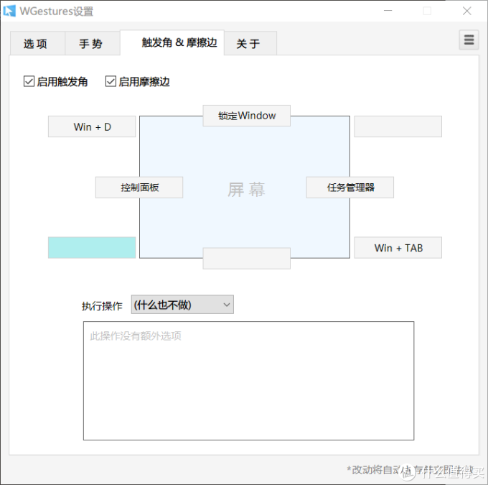Select the 任务管理器 right edge button
The width and height of the screenshot is (488, 485).
[x=350, y=188]
